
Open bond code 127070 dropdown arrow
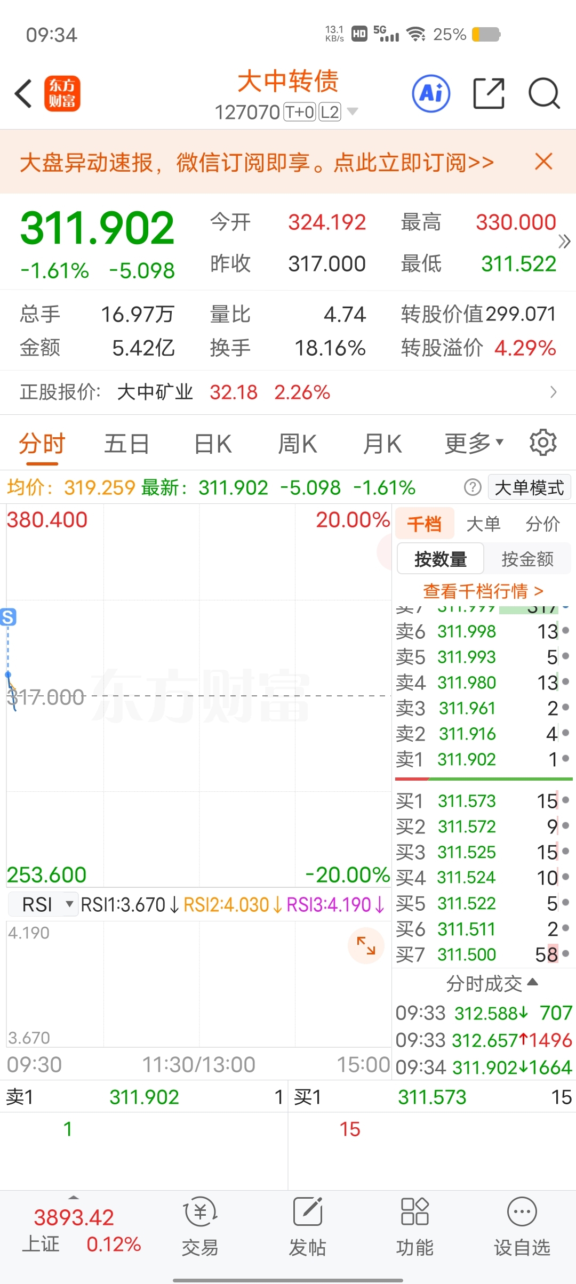[352, 111]
